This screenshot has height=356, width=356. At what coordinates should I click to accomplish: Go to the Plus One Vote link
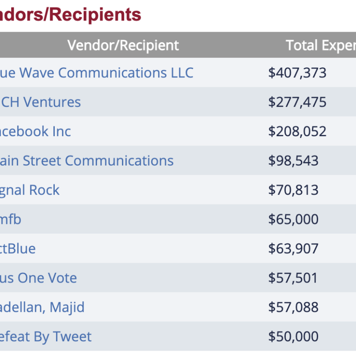pyautogui.click(x=39, y=278)
